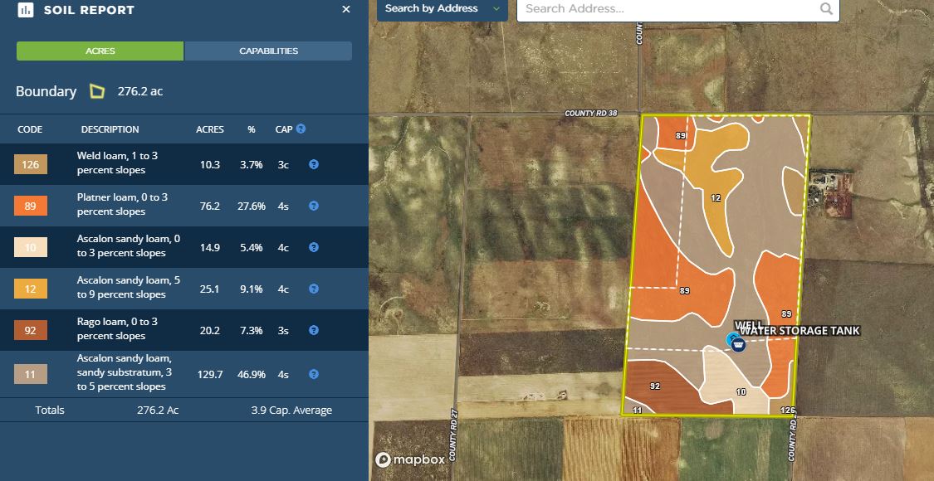Select the orange code 89 swatch
This screenshot has height=481, width=934.
31,206
